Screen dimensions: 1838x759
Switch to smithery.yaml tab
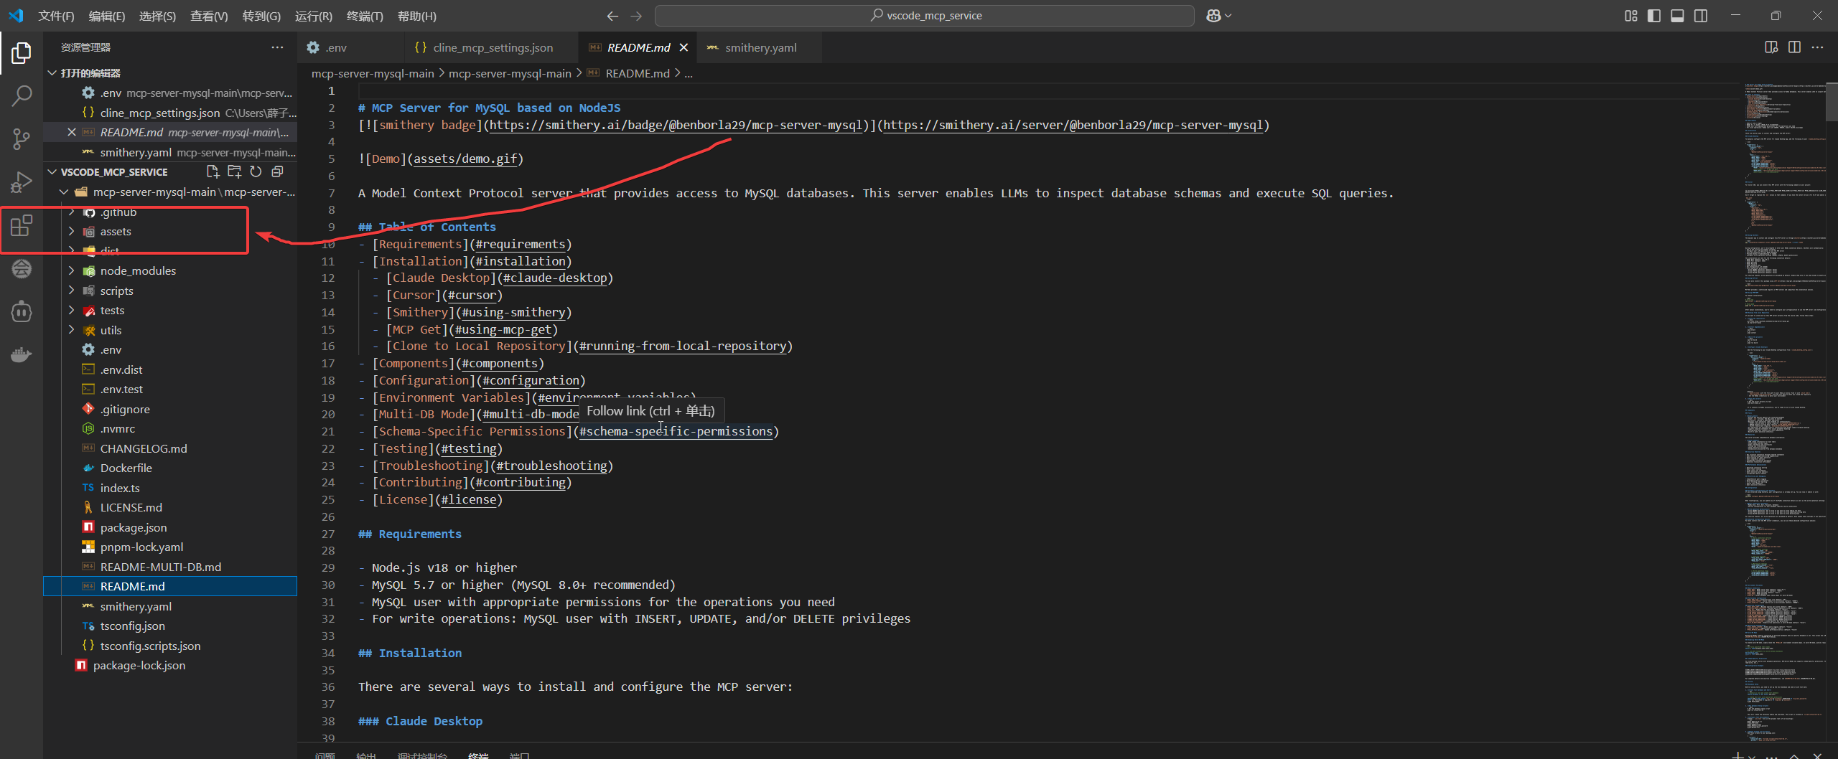point(760,47)
